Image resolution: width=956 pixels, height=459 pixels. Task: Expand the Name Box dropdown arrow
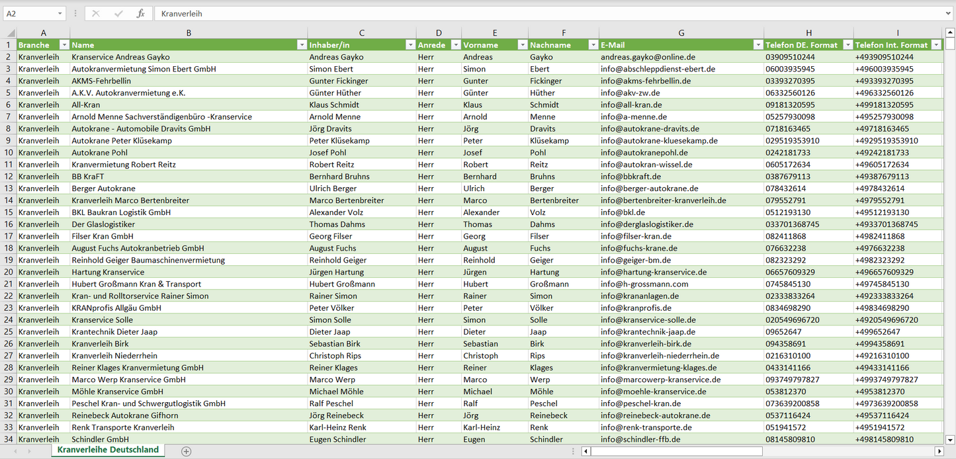[60, 13]
